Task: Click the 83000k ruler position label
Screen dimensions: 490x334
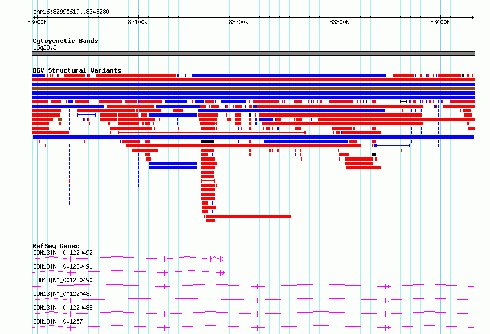Action: click(37, 22)
